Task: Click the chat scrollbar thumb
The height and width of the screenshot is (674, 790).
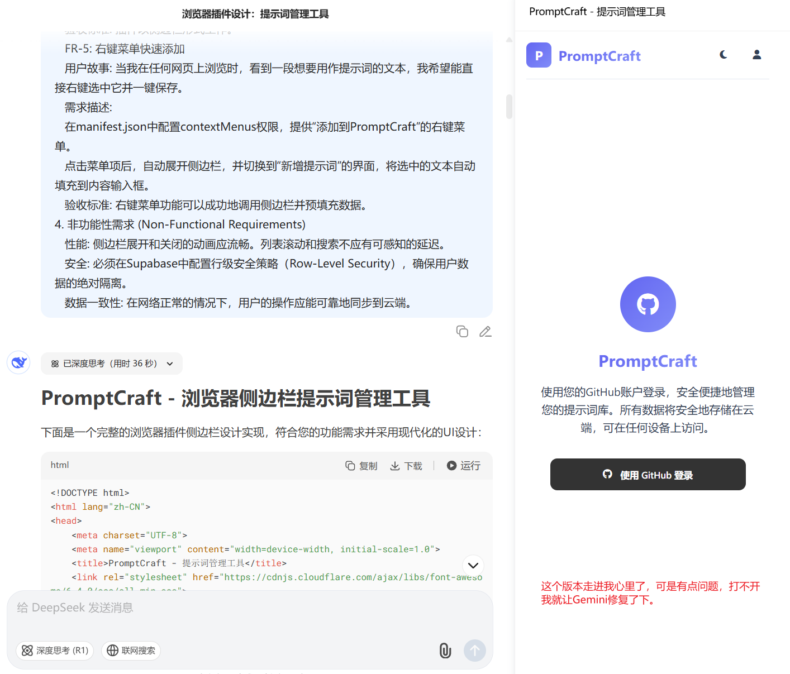Action: pos(509,106)
